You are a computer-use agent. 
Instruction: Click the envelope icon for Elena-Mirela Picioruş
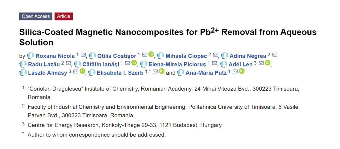tap(214, 63)
